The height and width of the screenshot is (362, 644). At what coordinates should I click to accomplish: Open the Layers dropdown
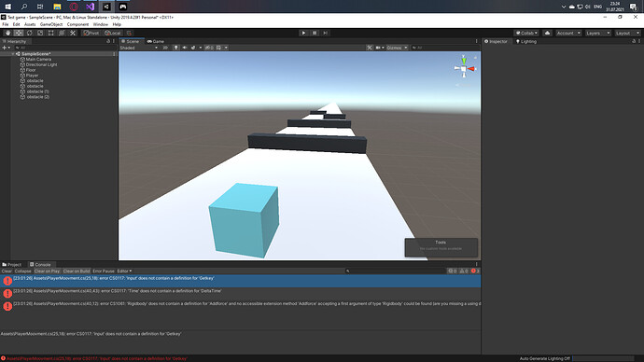pos(597,33)
